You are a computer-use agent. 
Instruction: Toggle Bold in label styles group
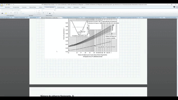43,13
